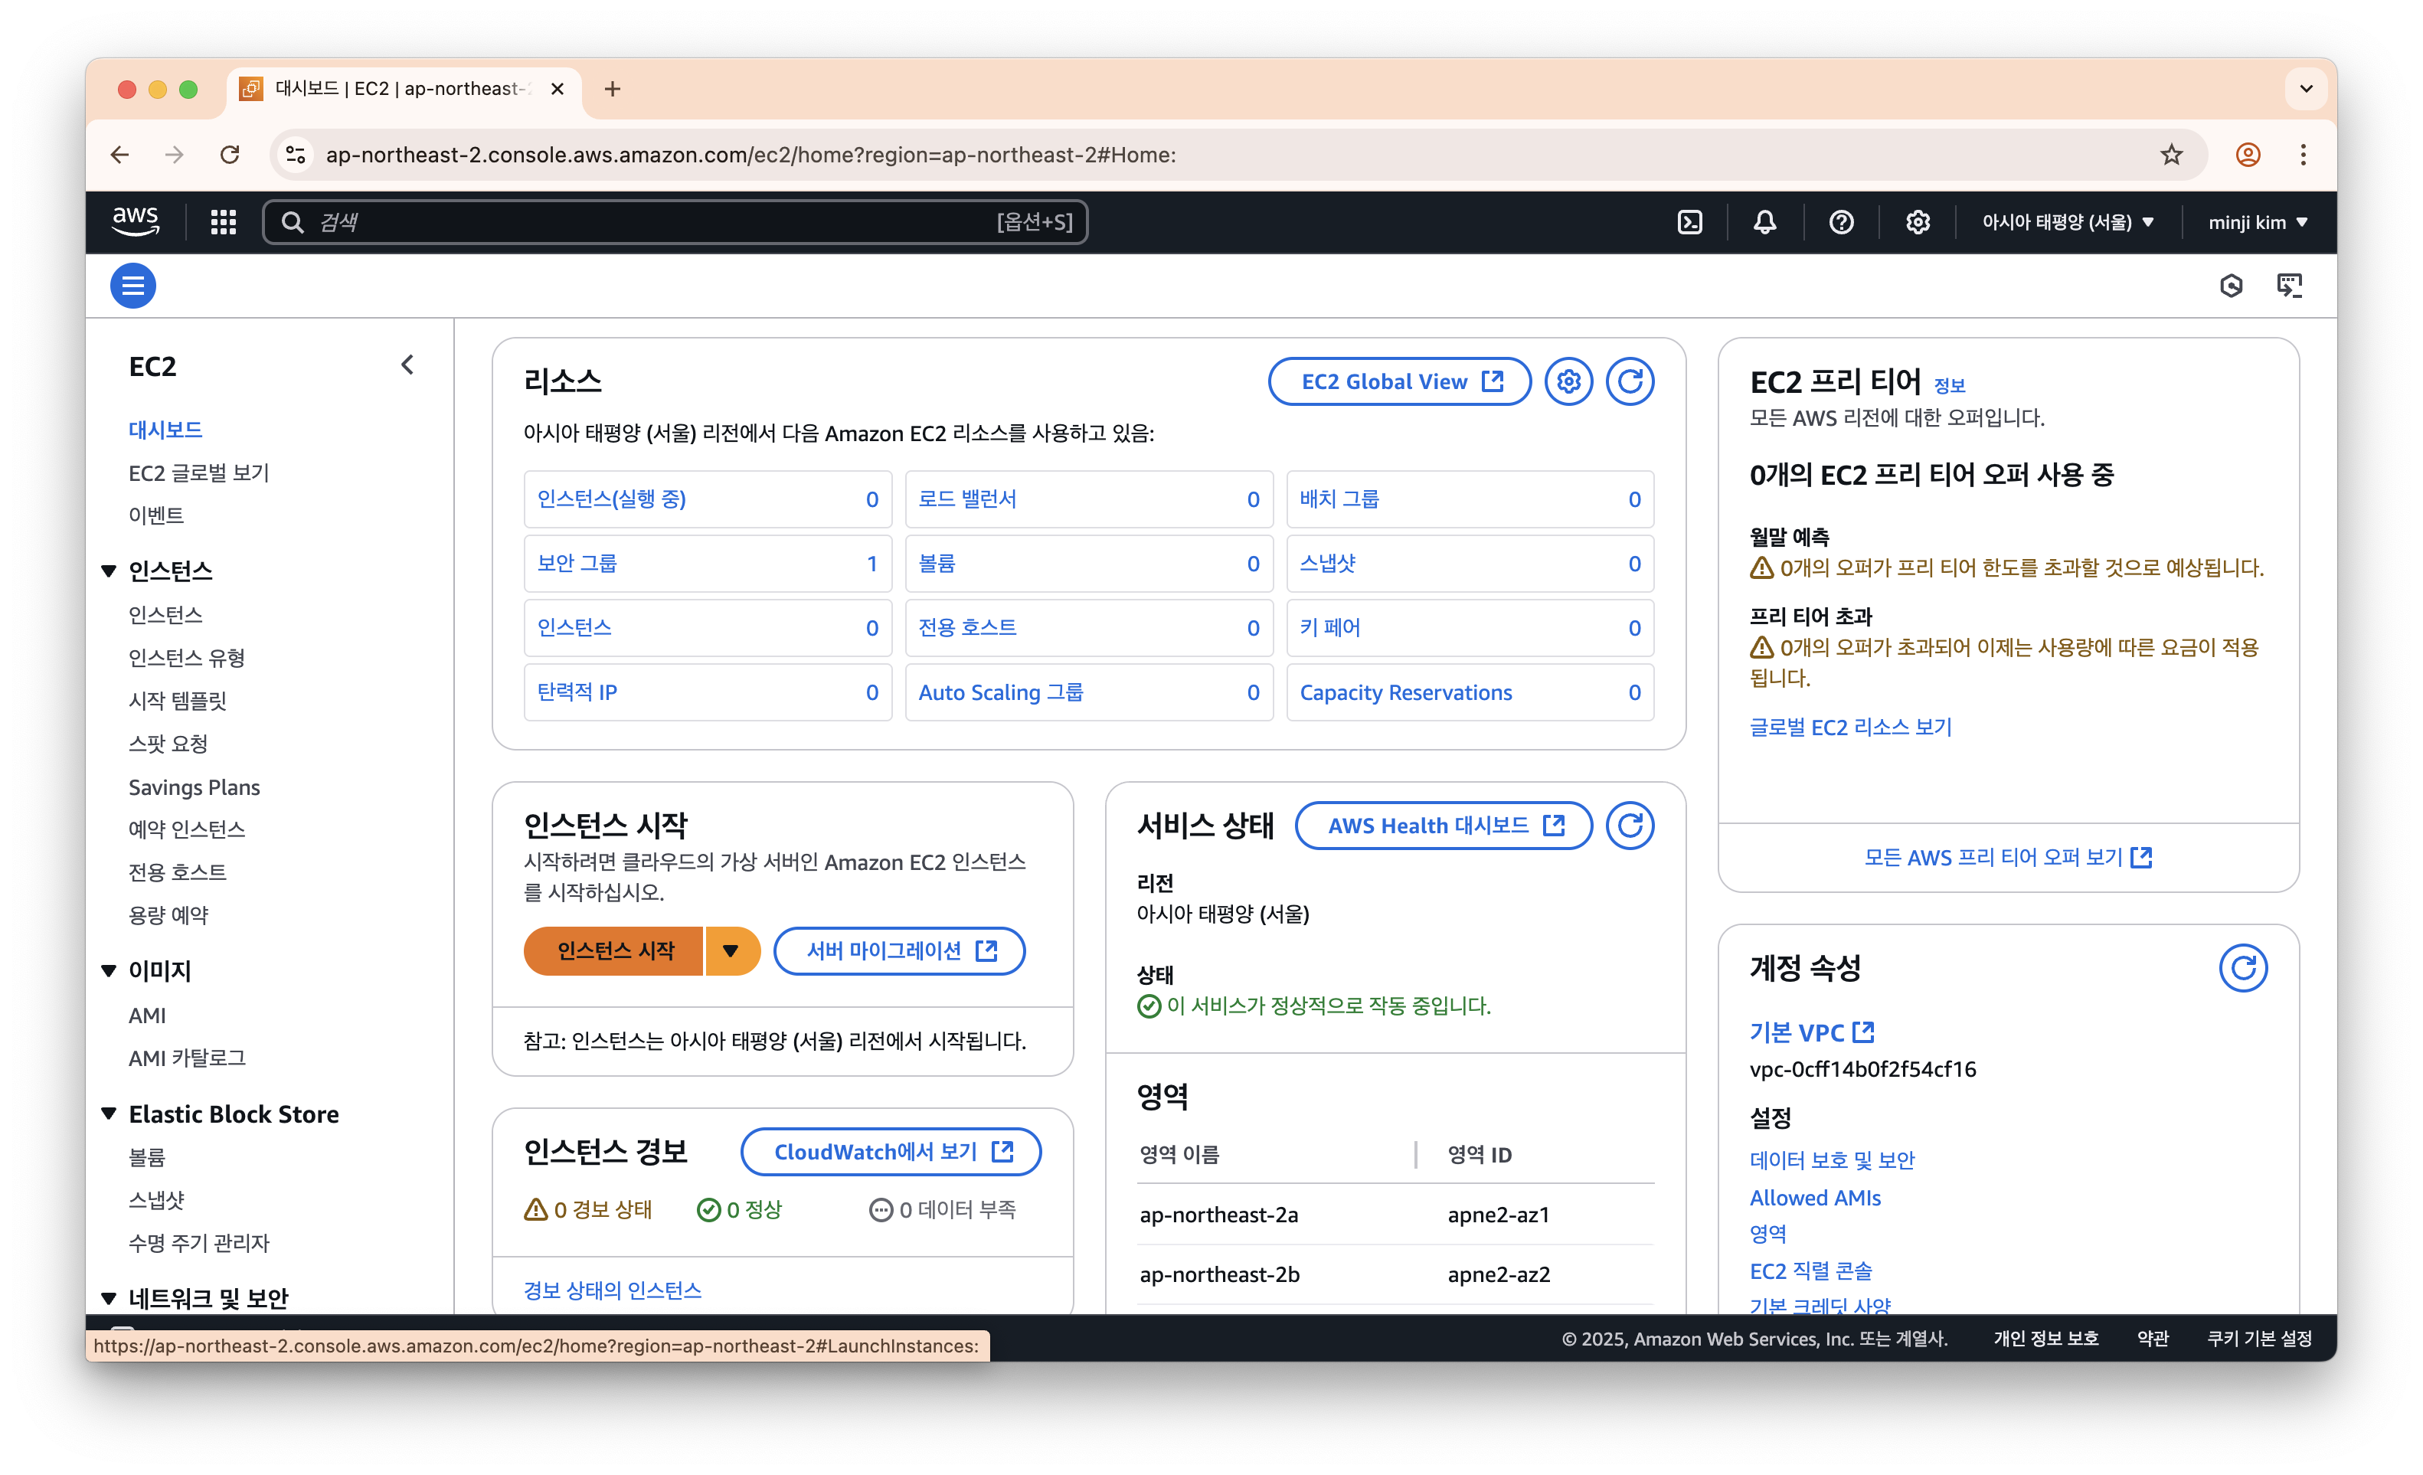Viewport: 2423px width, 1475px height.
Task: Open the Capacity Reservations resource link
Action: [1405, 692]
